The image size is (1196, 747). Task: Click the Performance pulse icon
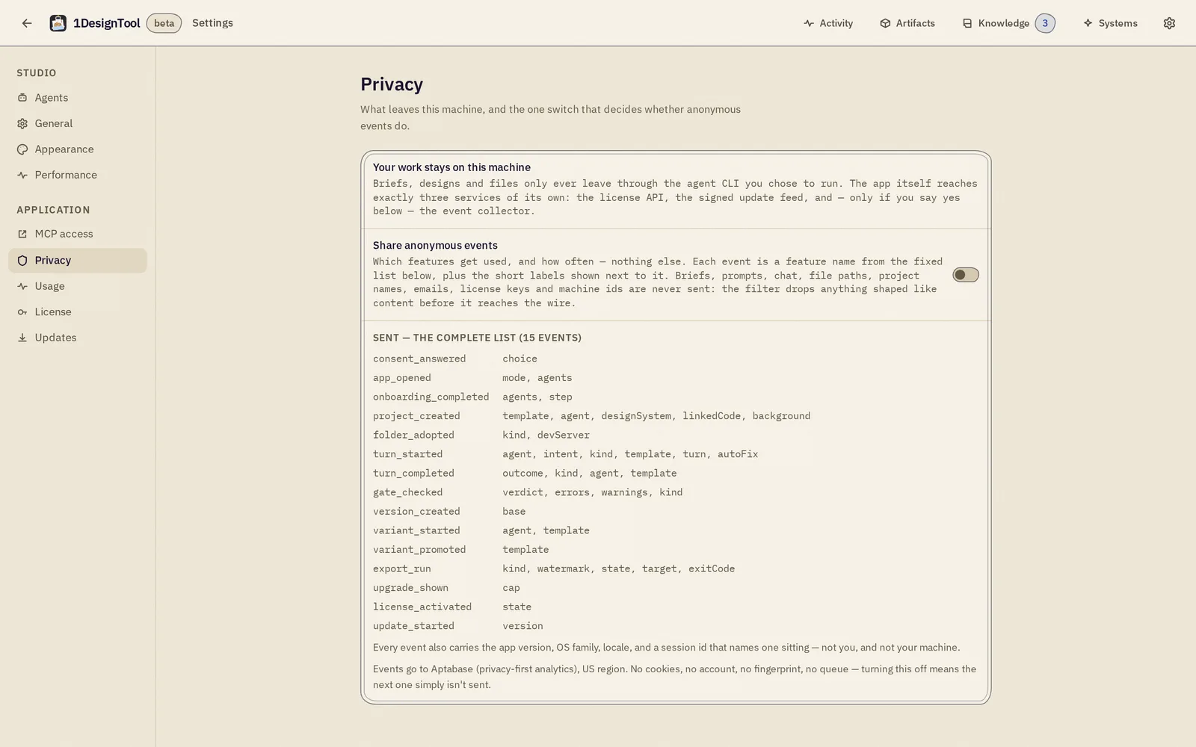(22, 175)
